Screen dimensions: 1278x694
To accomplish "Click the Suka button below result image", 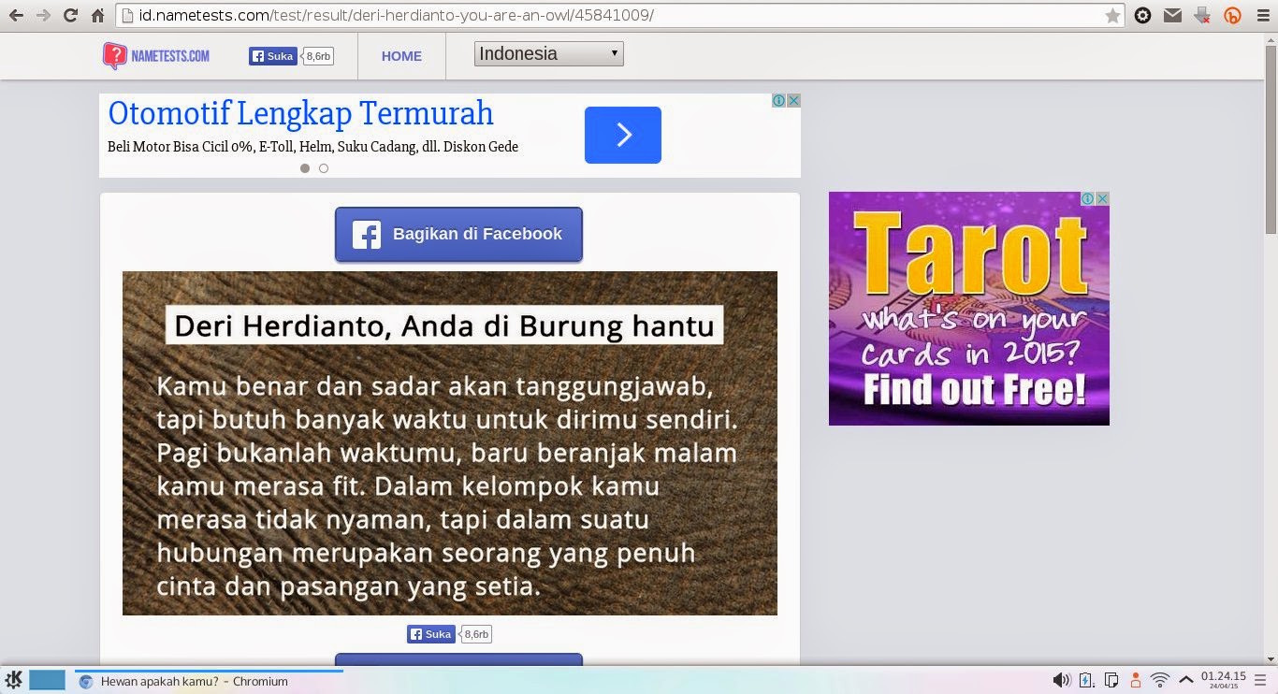I will tap(430, 634).
